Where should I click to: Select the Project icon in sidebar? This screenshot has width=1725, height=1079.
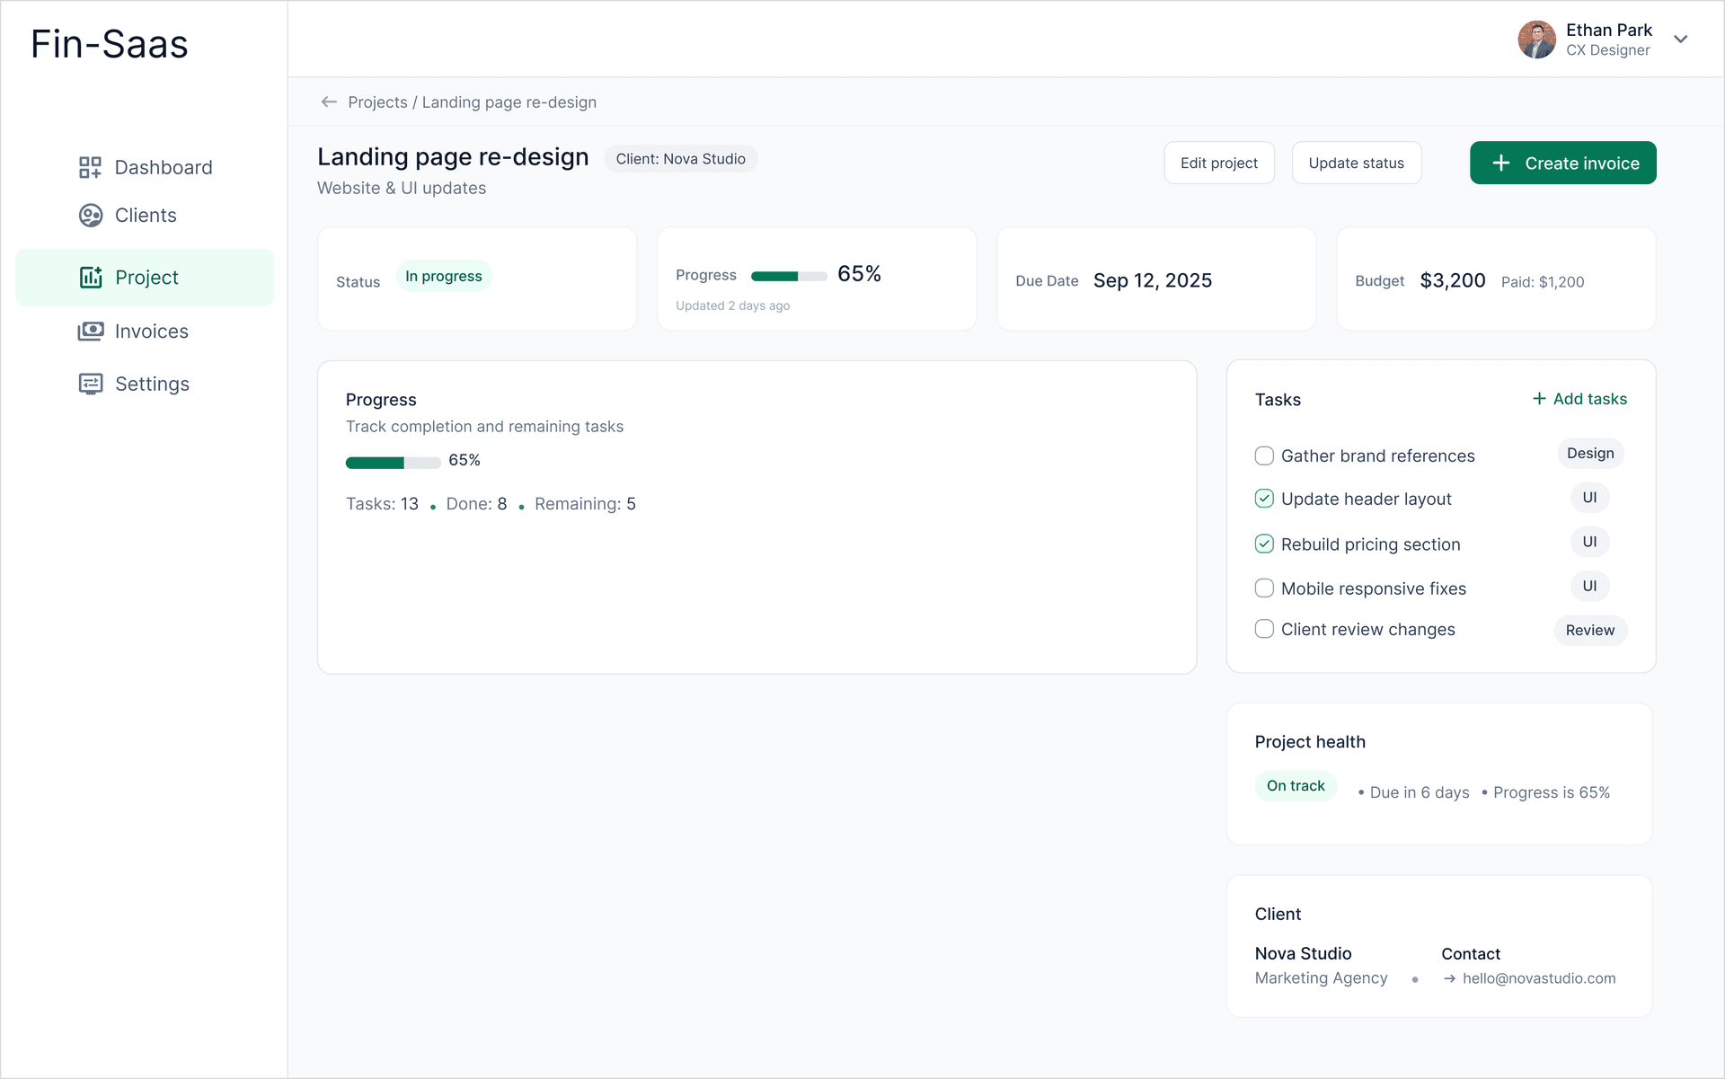90,277
